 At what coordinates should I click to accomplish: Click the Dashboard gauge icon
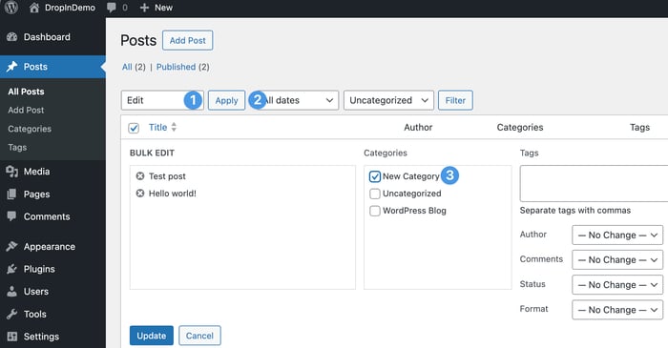coord(11,37)
